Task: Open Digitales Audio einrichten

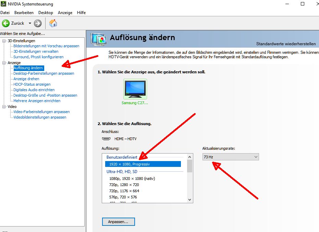Action: [x=34, y=90]
